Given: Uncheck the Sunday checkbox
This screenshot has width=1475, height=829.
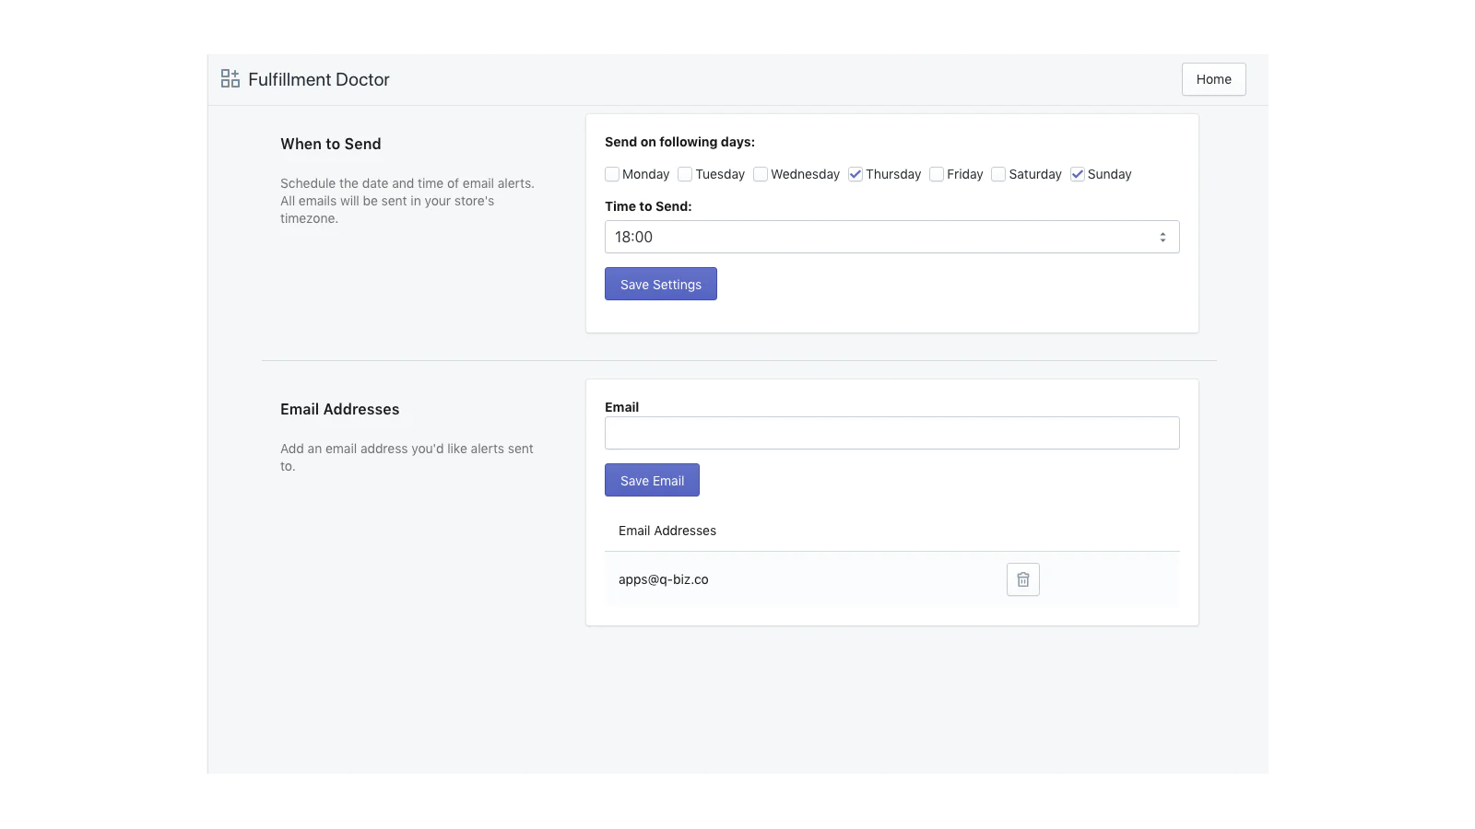Looking at the screenshot, I should [x=1077, y=174].
